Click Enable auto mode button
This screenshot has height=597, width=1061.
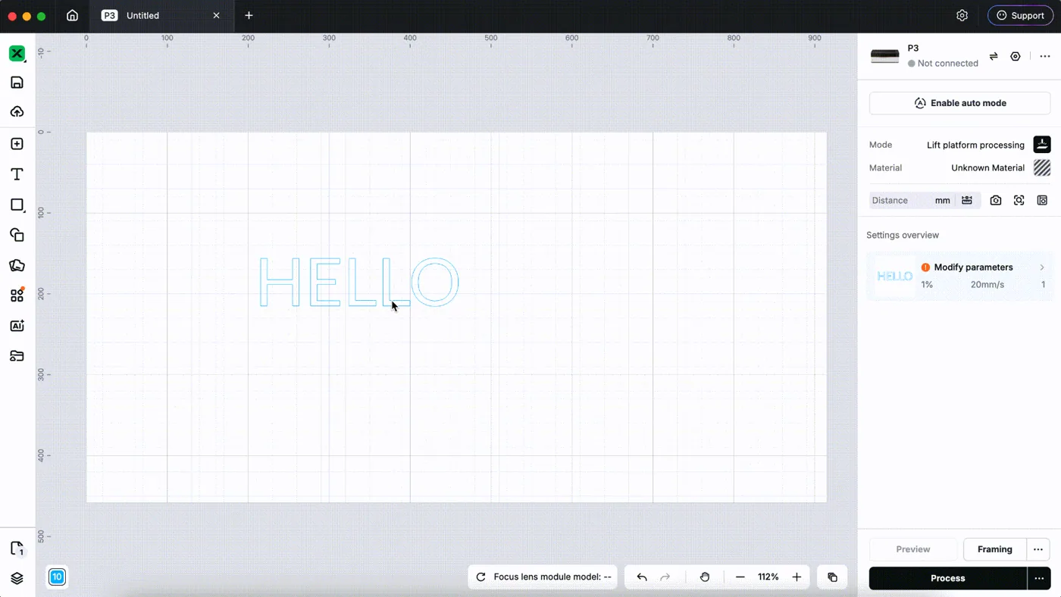click(x=959, y=103)
